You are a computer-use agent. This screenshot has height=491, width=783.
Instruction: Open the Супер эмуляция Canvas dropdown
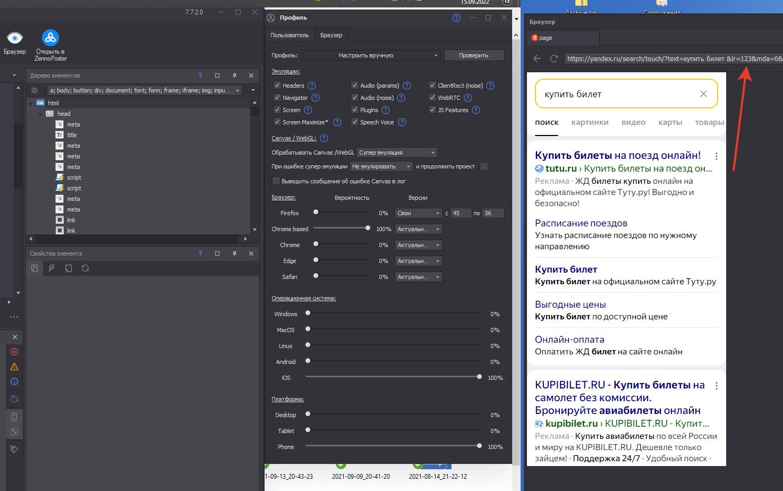click(x=397, y=153)
